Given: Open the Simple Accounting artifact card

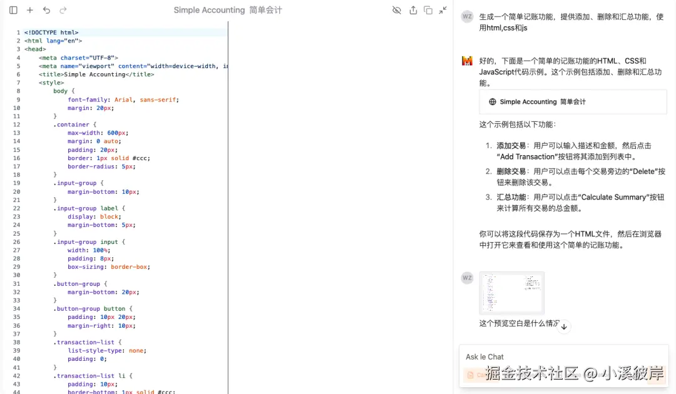Looking at the screenshot, I should [573, 101].
